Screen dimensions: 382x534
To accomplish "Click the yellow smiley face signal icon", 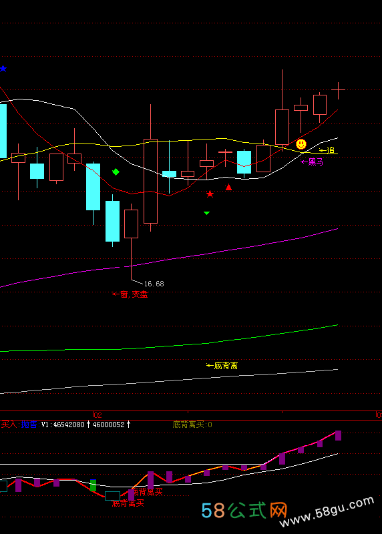I will [x=301, y=144].
